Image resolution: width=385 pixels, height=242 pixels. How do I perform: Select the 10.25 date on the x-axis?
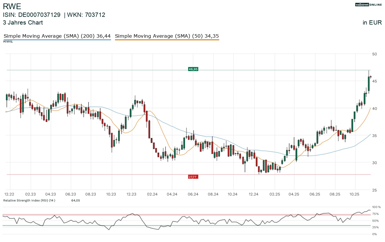pyautogui.click(x=355, y=194)
